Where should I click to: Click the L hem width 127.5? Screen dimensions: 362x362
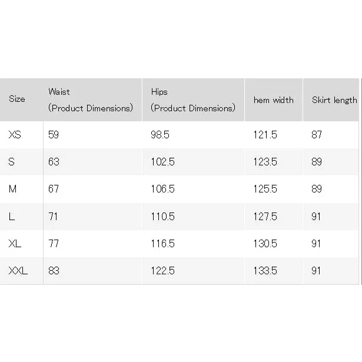click(x=265, y=217)
